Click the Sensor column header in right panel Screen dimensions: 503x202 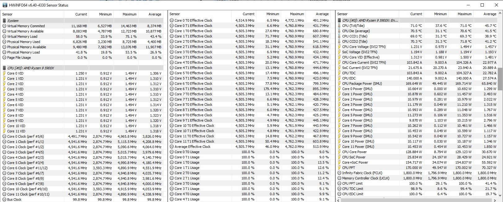point(367,14)
